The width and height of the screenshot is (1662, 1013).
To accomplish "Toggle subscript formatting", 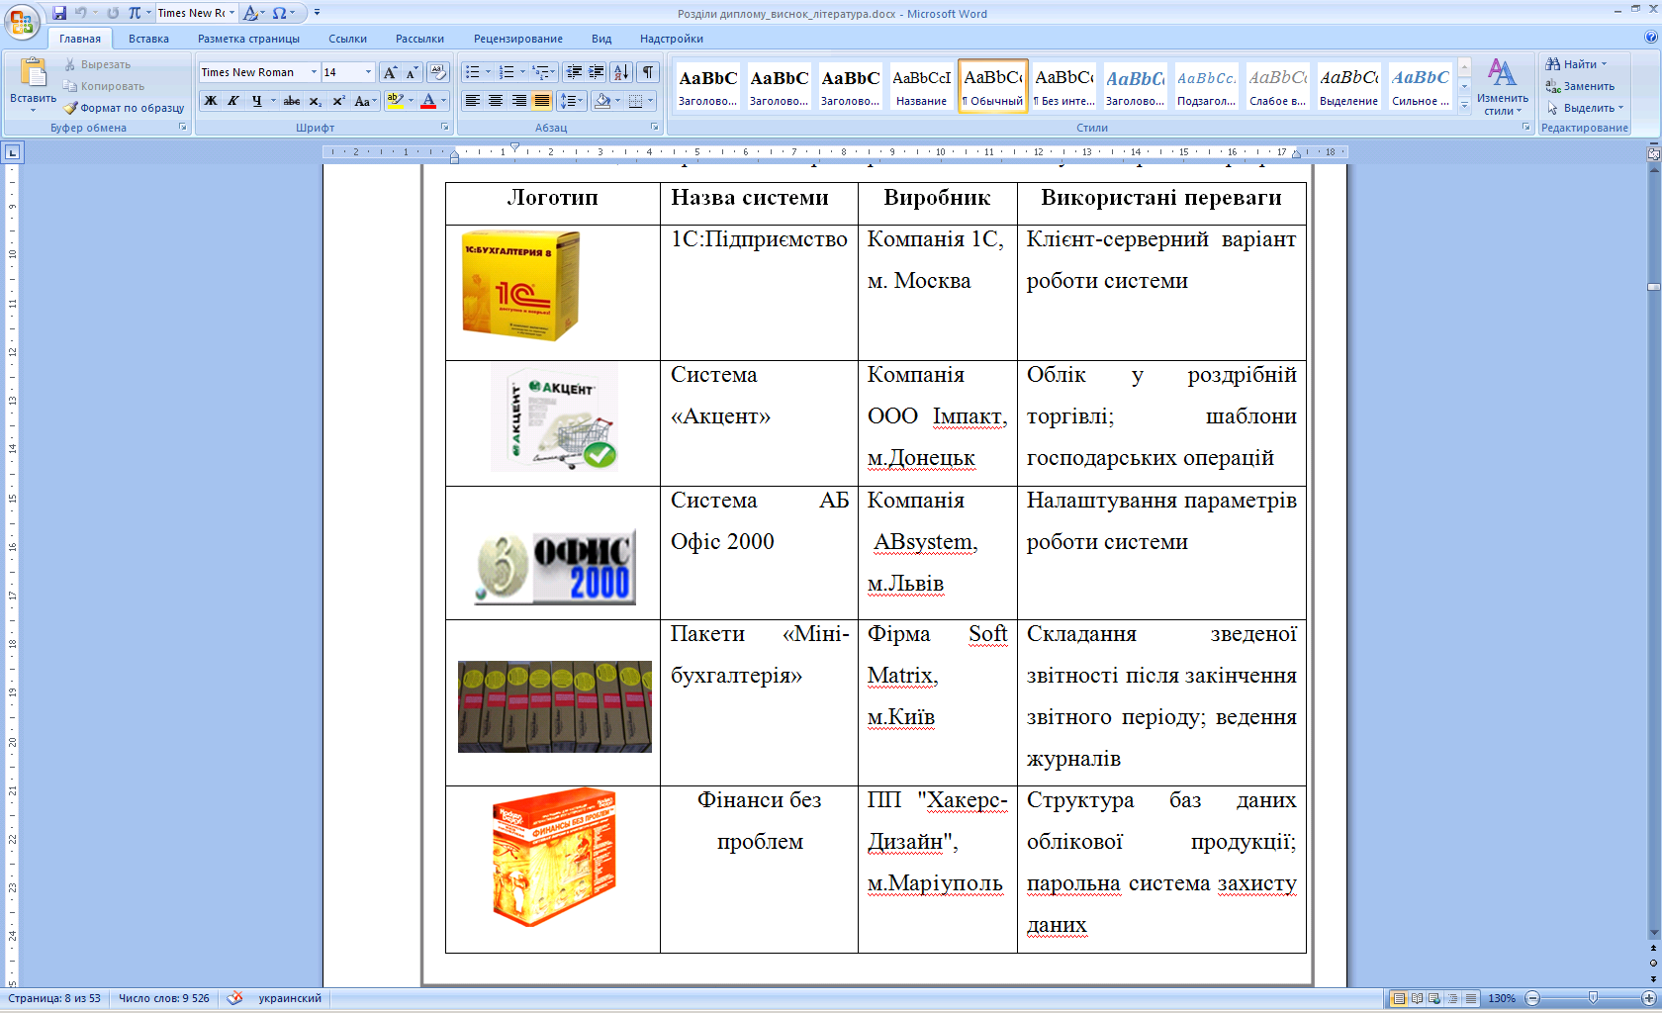I will click(x=316, y=101).
